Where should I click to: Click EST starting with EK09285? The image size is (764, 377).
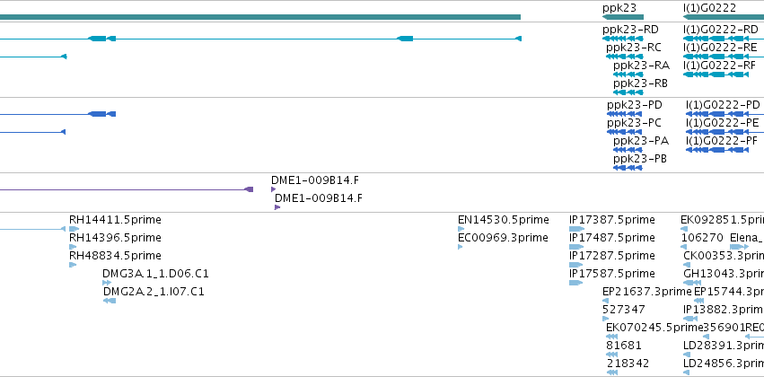click(x=722, y=220)
